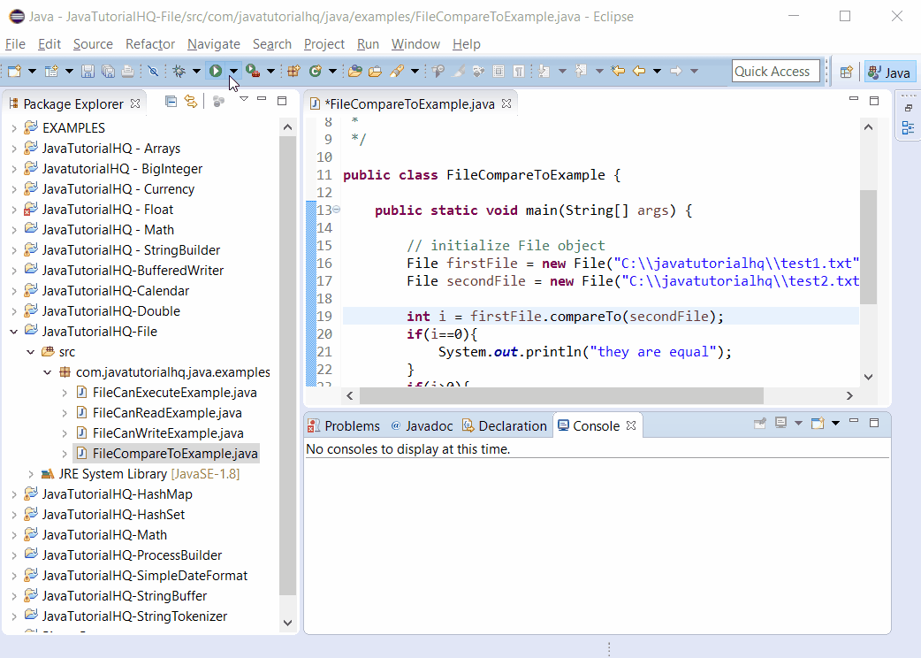Run the FileCompareToExample program

217,72
